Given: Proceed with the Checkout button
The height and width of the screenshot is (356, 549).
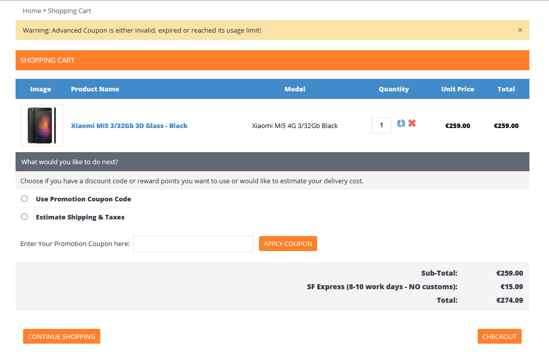Looking at the screenshot, I should pos(500,336).
